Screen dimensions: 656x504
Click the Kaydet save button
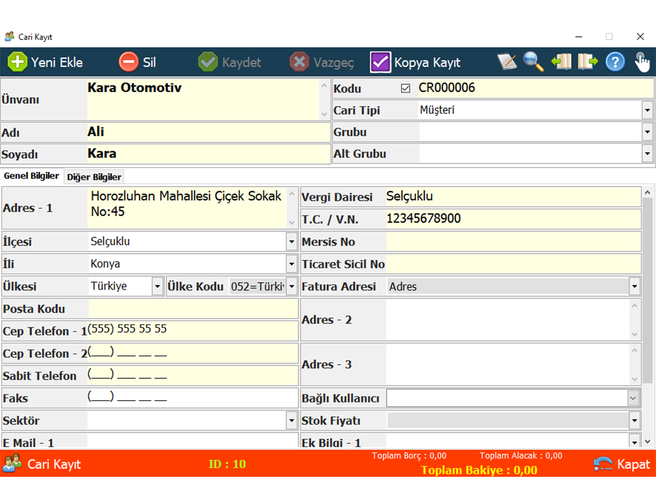pyautogui.click(x=230, y=62)
